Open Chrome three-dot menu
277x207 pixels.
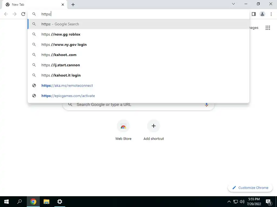click(x=271, y=14)
